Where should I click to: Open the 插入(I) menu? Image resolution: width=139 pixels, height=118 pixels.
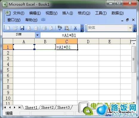point(68,13)
